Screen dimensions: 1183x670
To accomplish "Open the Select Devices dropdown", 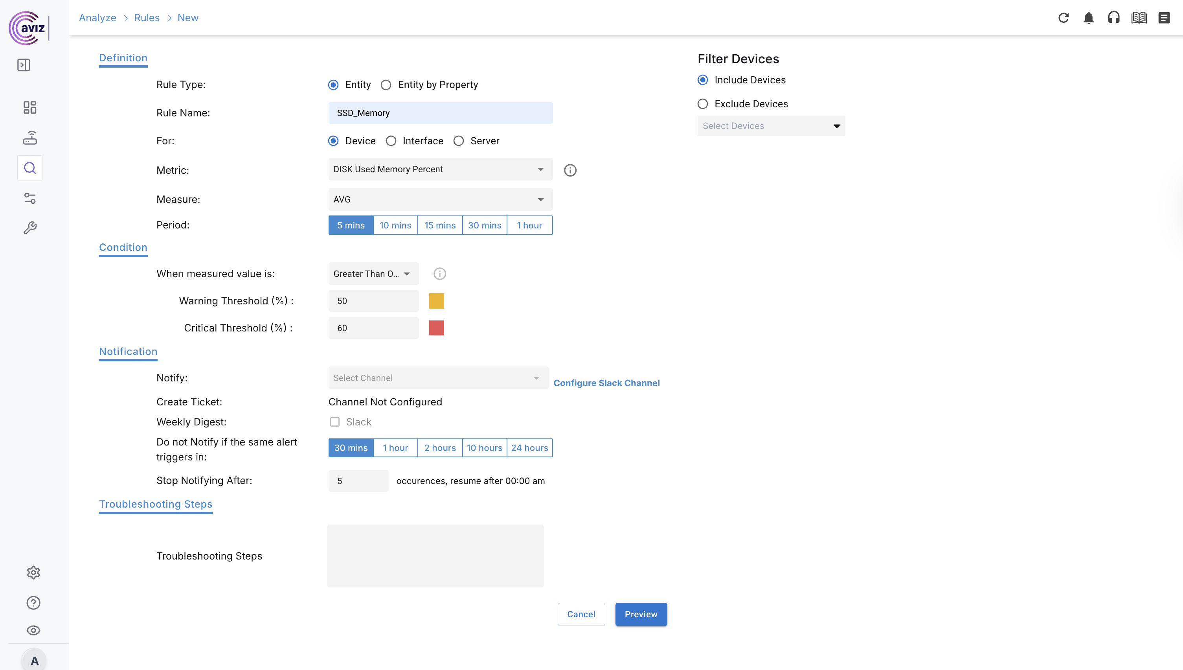I will point(771,126).
